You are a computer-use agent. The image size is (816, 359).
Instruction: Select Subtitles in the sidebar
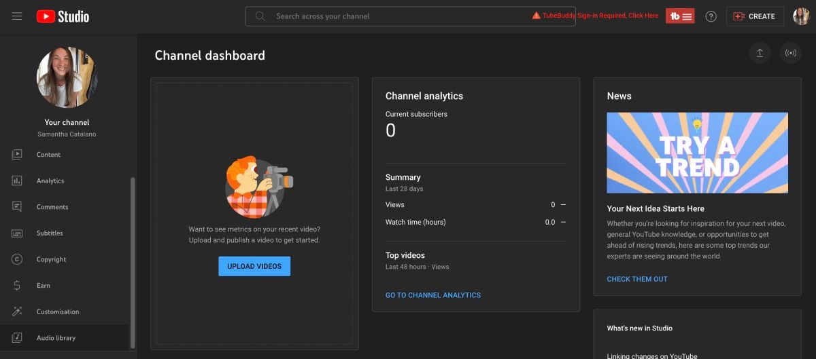[x=50, y=233]
